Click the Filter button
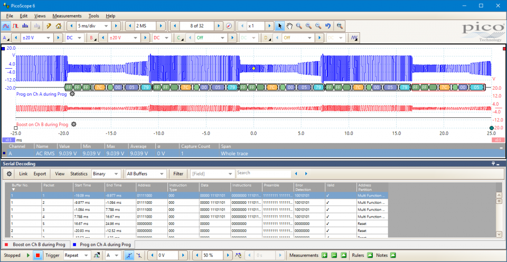This screenshot has width=507, height=262. (178, 174)
